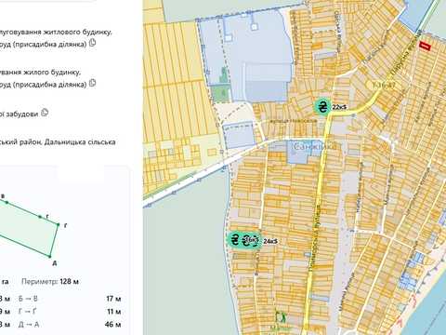Click the playground icon at map bottom
Image resolution: width=446 pixels, height=335 pixels.
(x=281, y=317)
